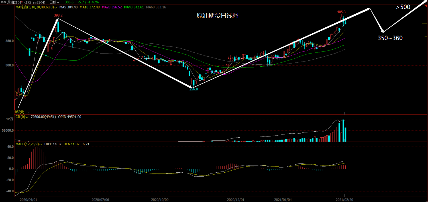Click the gray MA60 legend label
This screenshot has width=428, height=202.
[156, 7]
